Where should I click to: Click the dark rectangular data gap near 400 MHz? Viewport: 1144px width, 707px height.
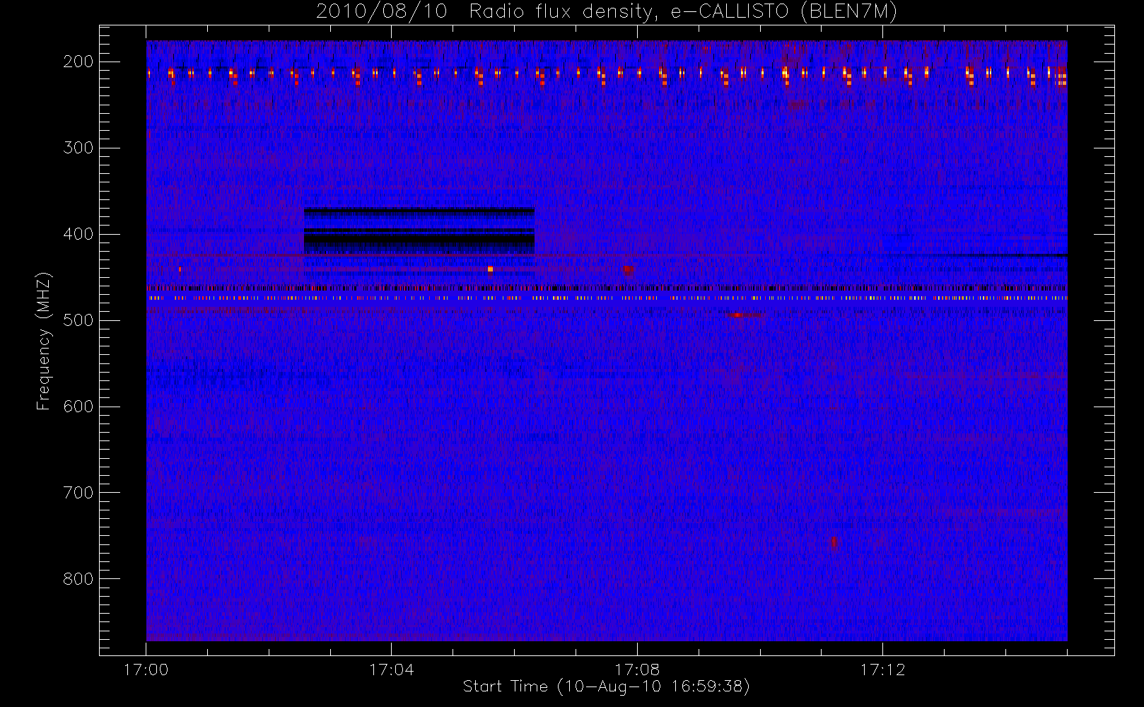click(419, 231)
